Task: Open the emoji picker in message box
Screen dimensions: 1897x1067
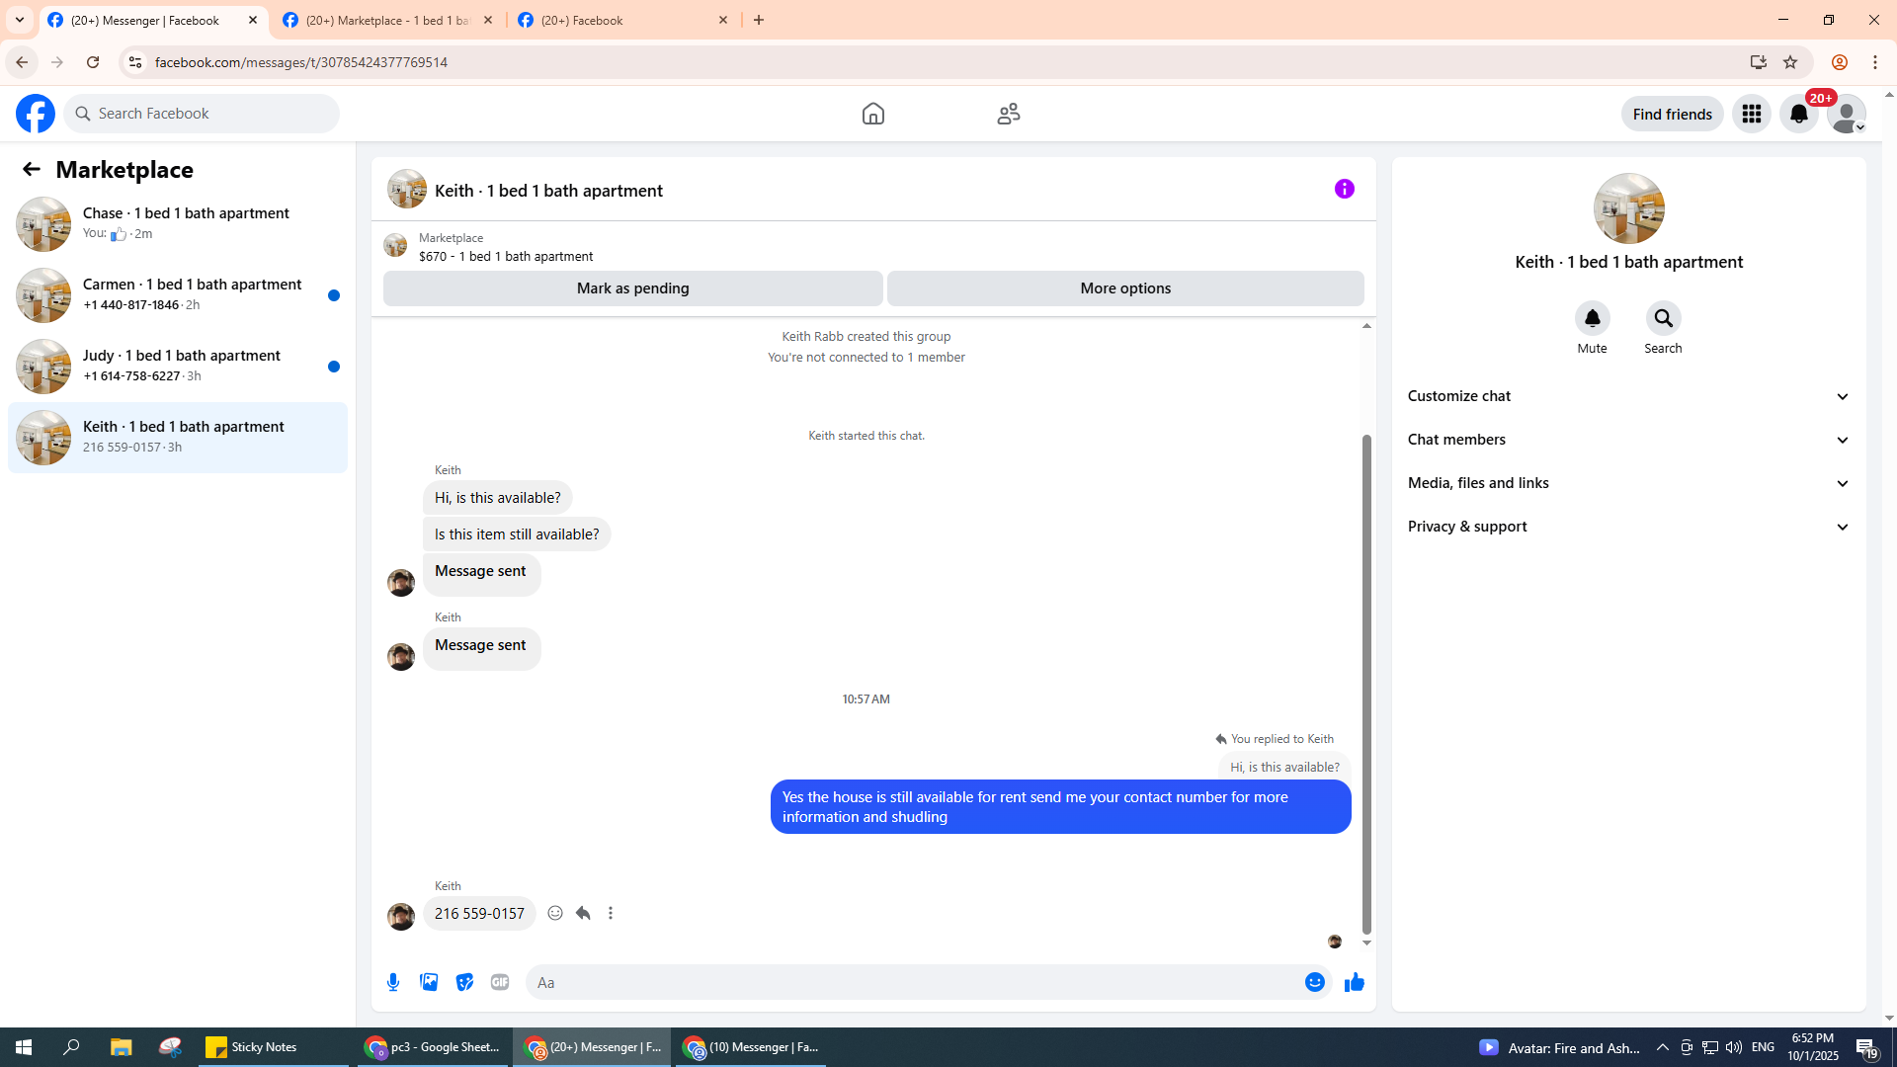Action: pyautogui.click(x=1314, y=982)
